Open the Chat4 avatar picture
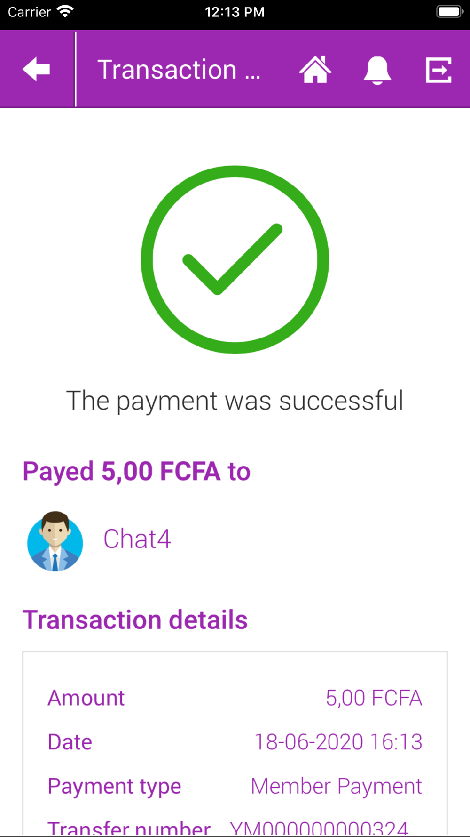 55,541
